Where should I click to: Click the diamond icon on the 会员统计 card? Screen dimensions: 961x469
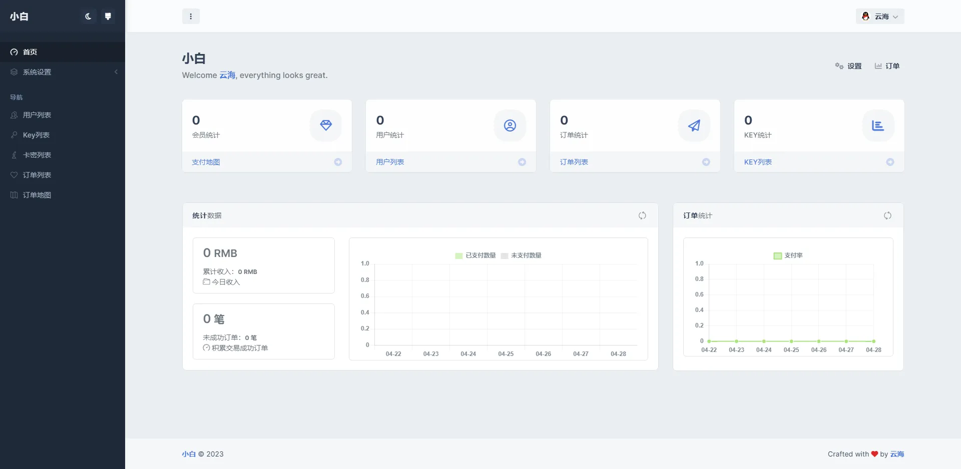point(326,125)
